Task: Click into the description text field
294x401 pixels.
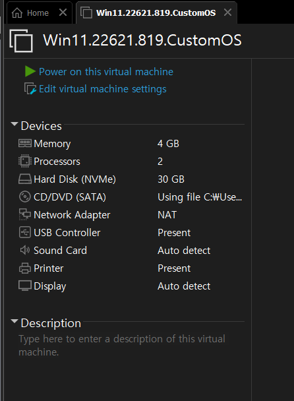Action: point(122,345)
